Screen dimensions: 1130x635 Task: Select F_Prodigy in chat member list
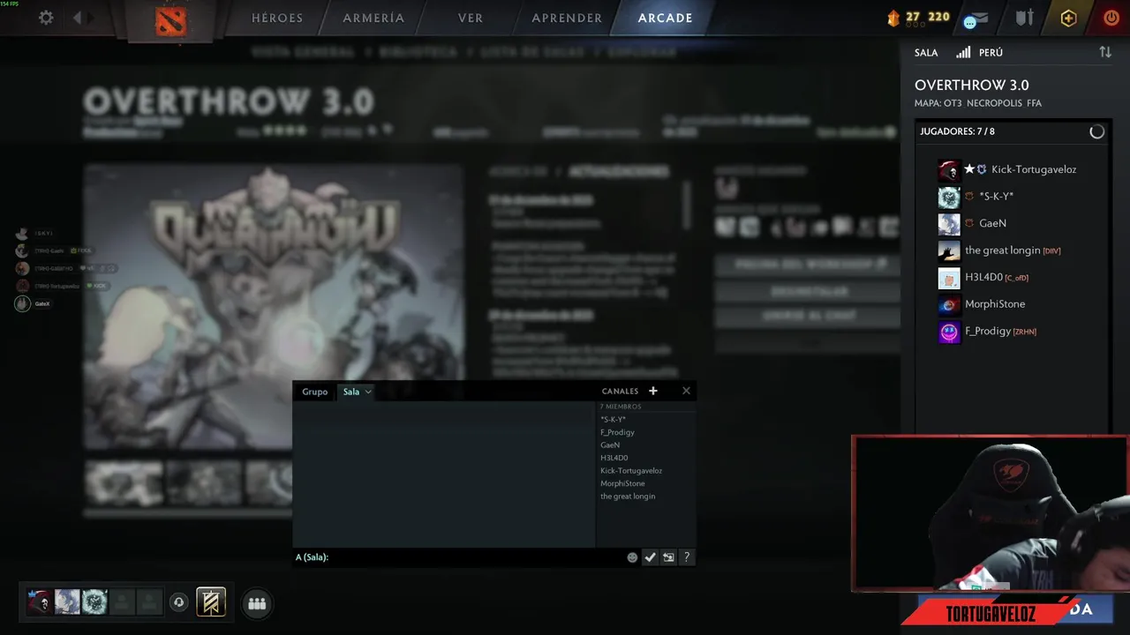617,432
